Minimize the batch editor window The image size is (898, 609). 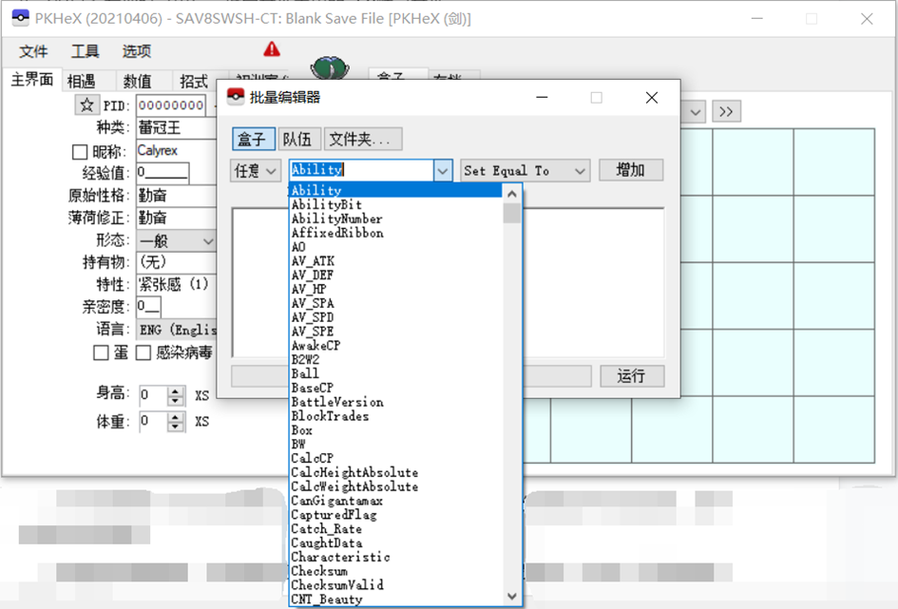tap(542, 98)
